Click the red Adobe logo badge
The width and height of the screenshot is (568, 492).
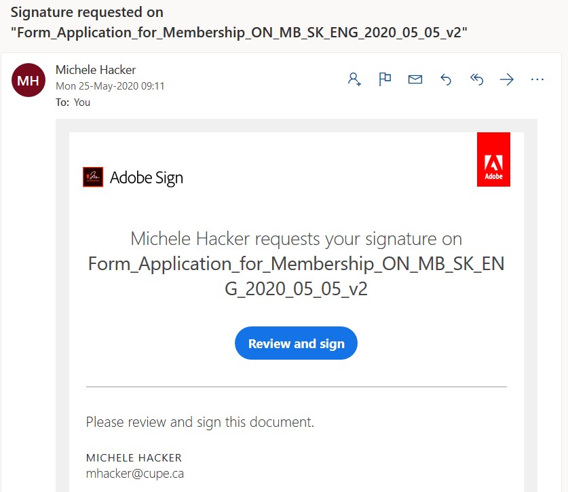[x=493, y=159]
